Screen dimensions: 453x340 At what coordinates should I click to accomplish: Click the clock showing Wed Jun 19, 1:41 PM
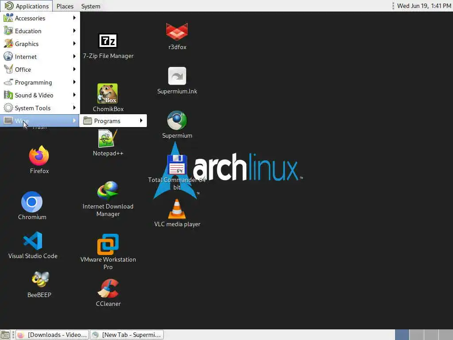[x=423, y=6]
